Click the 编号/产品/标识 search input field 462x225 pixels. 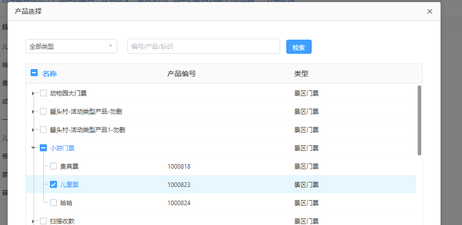pos(203,46)
